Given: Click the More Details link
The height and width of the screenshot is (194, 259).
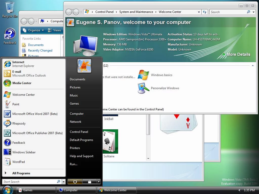Looking at the screenshot, I should (238, 55).
